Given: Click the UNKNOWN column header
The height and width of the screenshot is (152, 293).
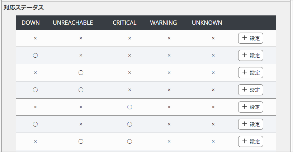Looking at the screenshot, I should tap(207, 23).
